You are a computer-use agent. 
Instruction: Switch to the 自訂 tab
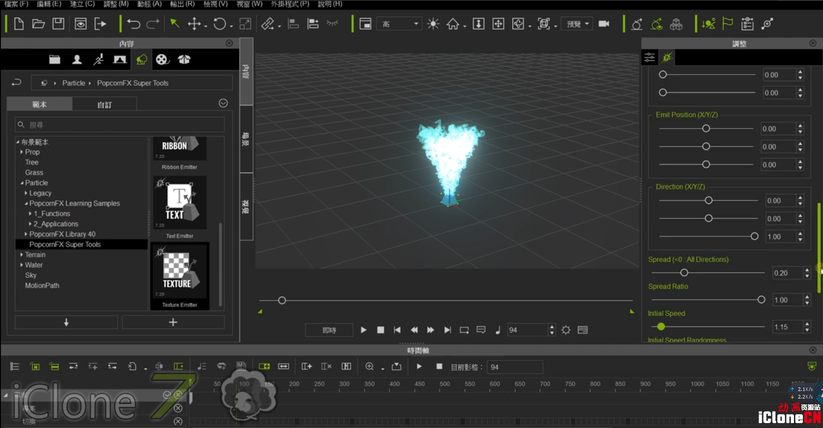pyautogui.click(x=104, y=104)
